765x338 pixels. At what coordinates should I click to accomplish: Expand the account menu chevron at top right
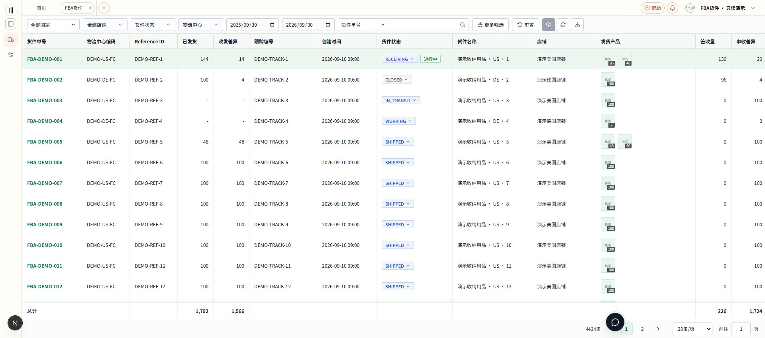coord(753,8)
